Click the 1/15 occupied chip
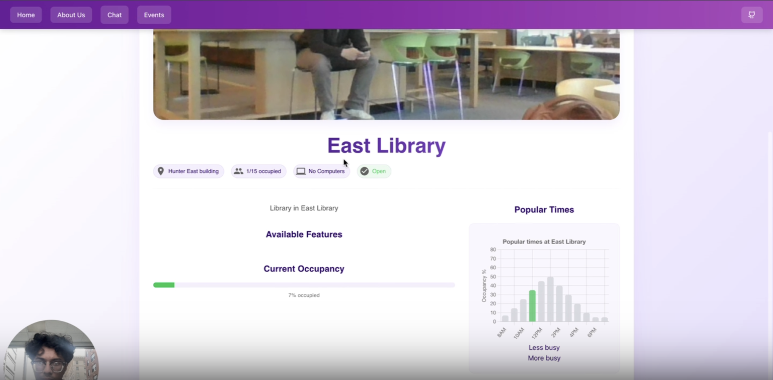Screen dimensions: 773x380 tap(263, 171)
